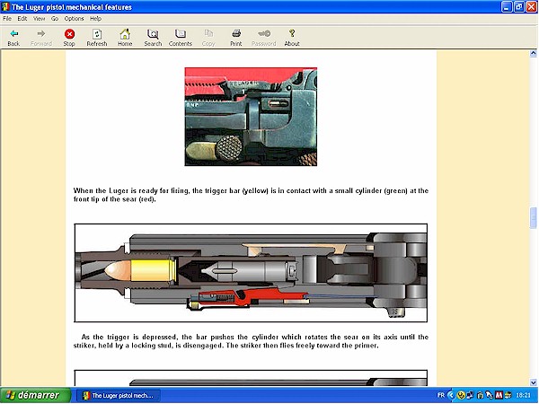The width and height of the screenshot is (539, 404).
Task: Stop loading with the red Stop icon
Action: click(x=69, y=34)
